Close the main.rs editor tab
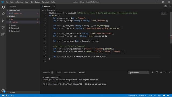This screenshot has height=97, width=172. coord(54,6)
